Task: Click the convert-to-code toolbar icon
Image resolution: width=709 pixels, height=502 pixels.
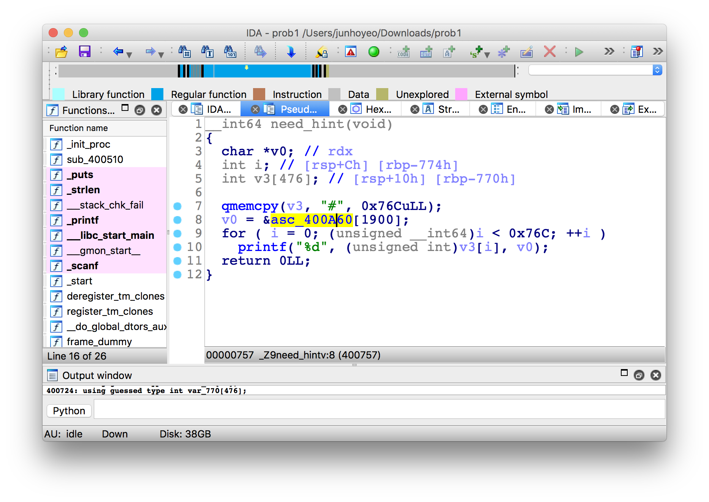Action: point(404,52)
